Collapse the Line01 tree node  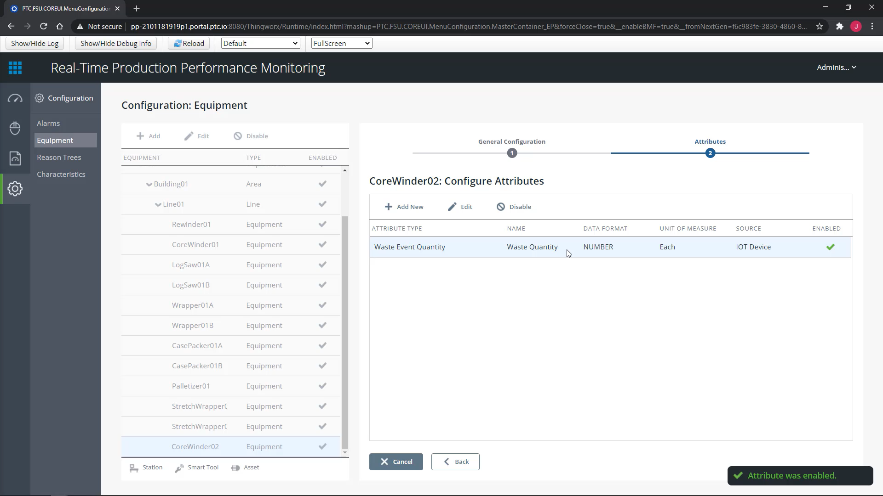tap(158, 204)
